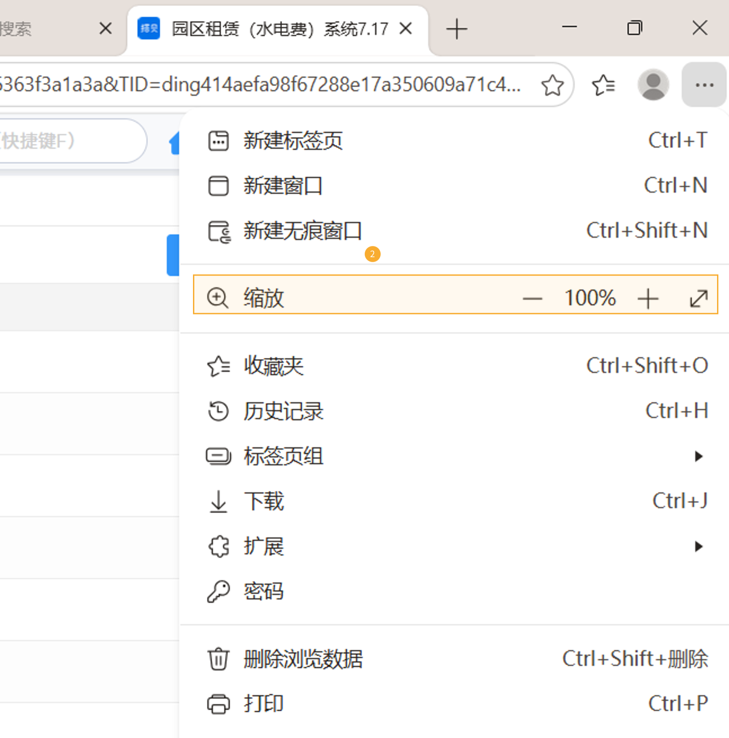
Task: Click the 100% zoom value
Action: 590,298
